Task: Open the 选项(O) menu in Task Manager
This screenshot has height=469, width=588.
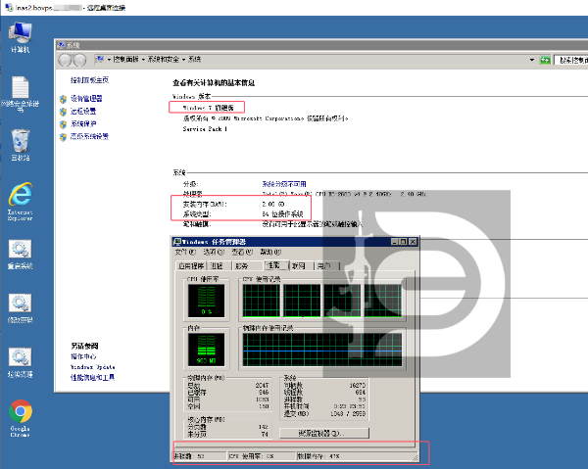Action: click(x=214, y=252)
